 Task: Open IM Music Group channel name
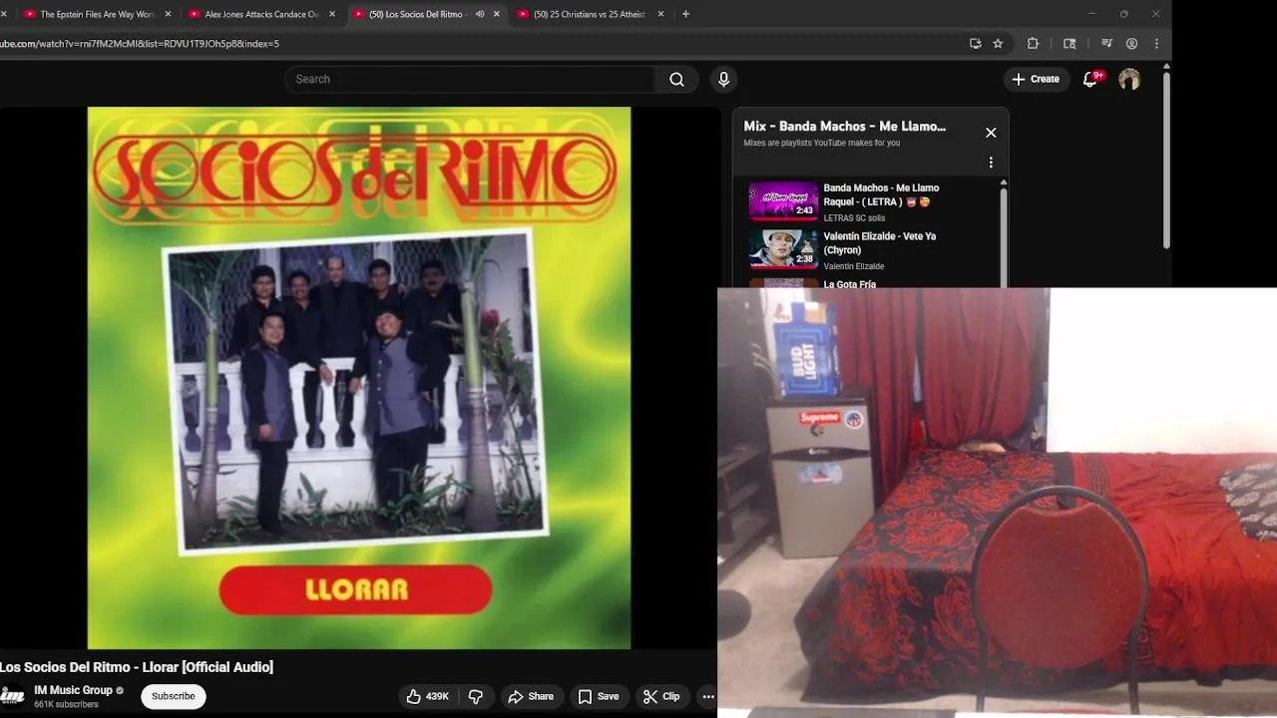[x=74, y=690]
